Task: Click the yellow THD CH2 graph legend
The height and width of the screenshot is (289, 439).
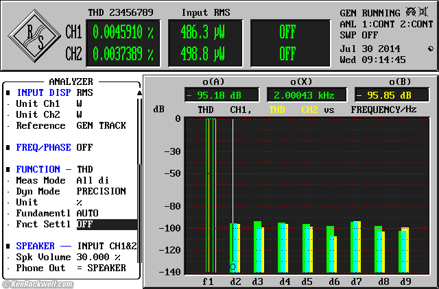Action: pyautogui.click(x=294, y=110)
